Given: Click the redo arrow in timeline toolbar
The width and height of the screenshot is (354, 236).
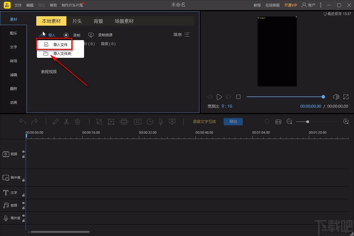Looking at the screenshot, I should coord(35,122).
